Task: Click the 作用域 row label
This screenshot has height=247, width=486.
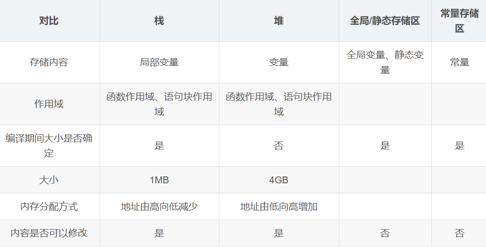Action: click(x=49, y=104)
